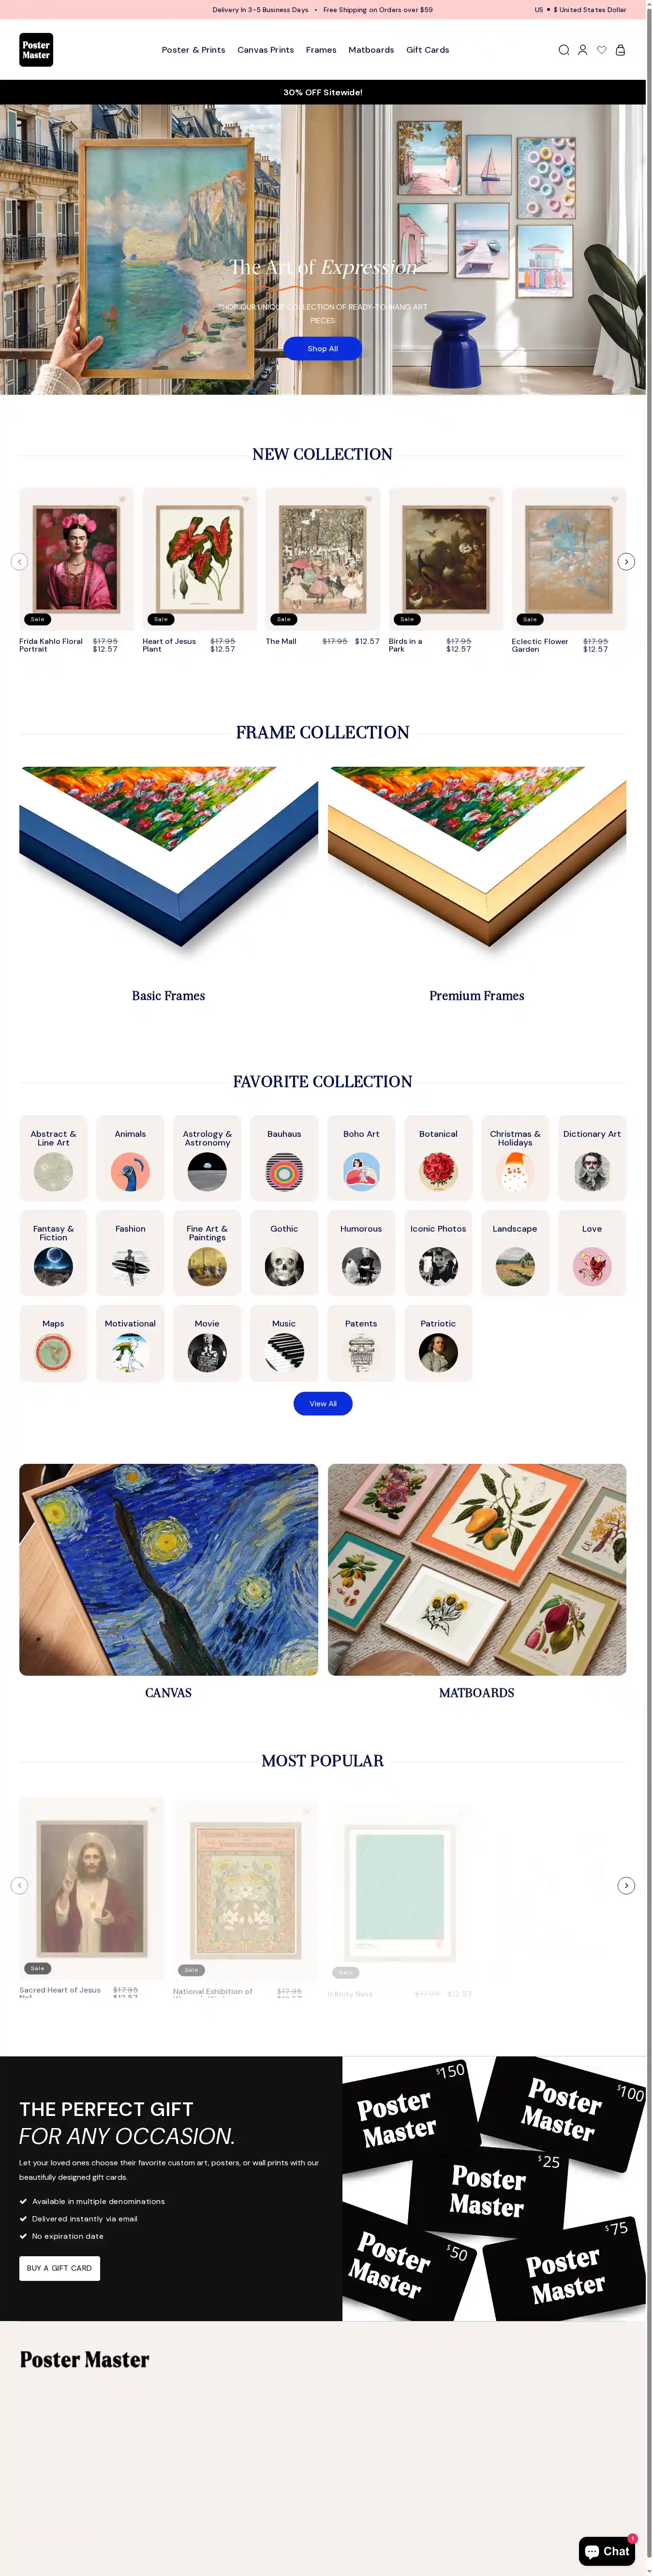The image size is (653, 2576).
Task: Toggle wishlist heart on Heart of Jesus Plant
Action: pos(245,499)
